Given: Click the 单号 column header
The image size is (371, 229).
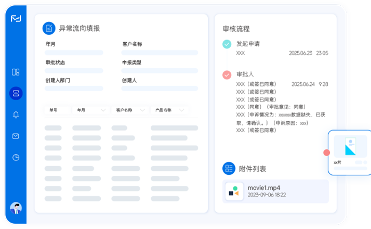Looking at the screenshot, I should tap(54, 110).
